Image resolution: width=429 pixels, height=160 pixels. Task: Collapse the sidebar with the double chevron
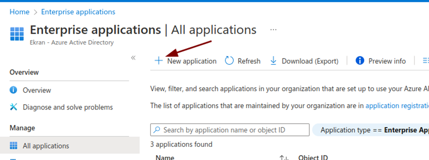pos(133,58)
